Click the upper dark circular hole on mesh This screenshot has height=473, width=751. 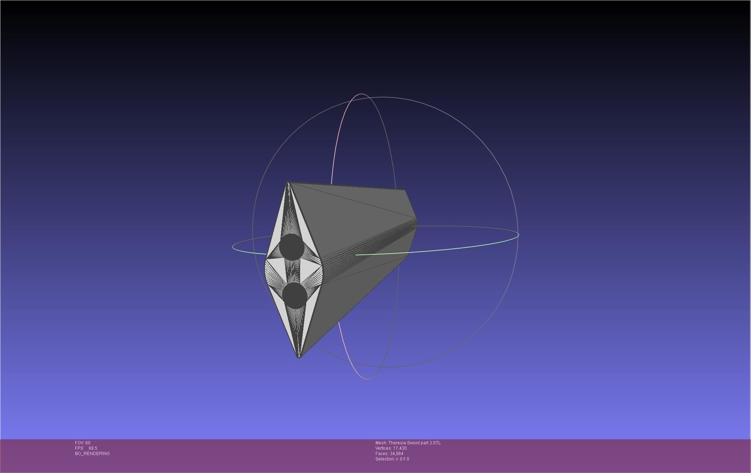click(291, 247)
